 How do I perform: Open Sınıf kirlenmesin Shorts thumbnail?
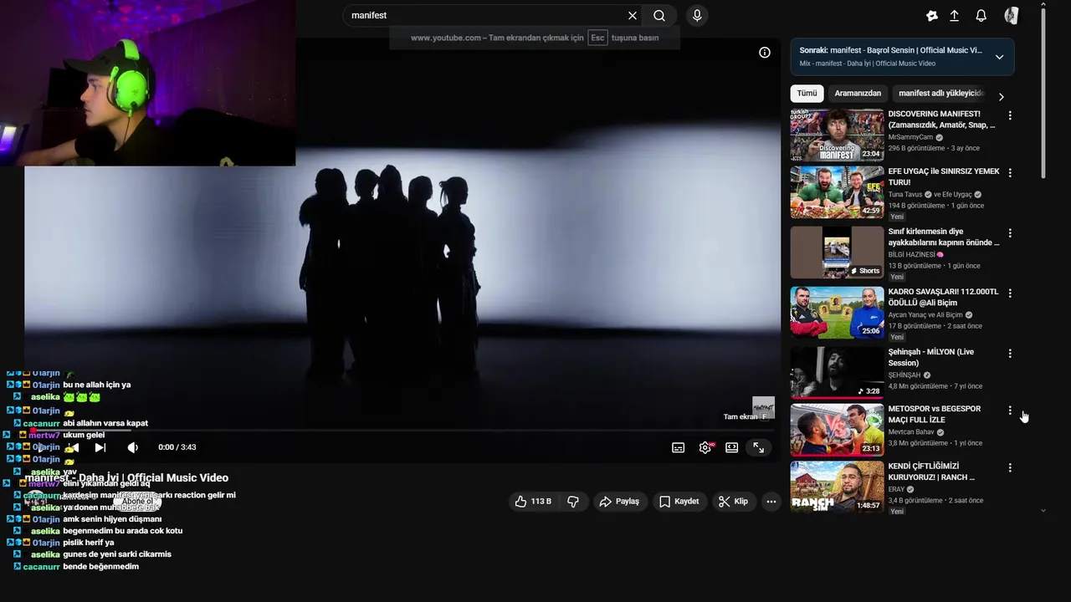[837, 252]
